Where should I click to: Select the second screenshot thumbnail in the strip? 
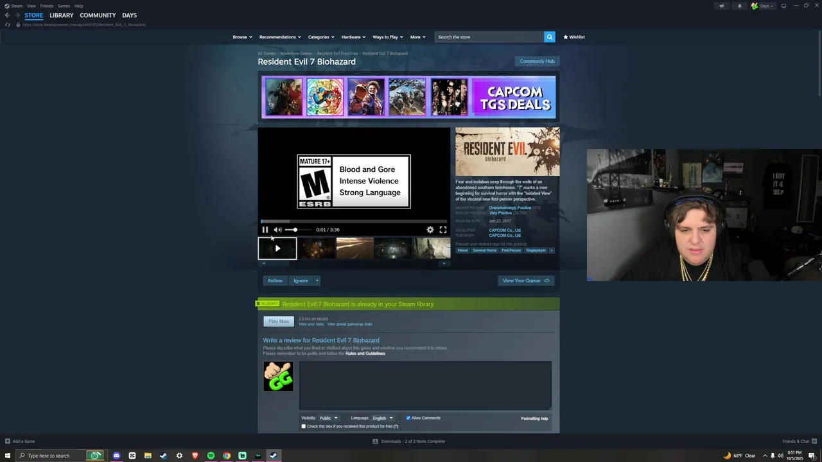tap(316, 248)
